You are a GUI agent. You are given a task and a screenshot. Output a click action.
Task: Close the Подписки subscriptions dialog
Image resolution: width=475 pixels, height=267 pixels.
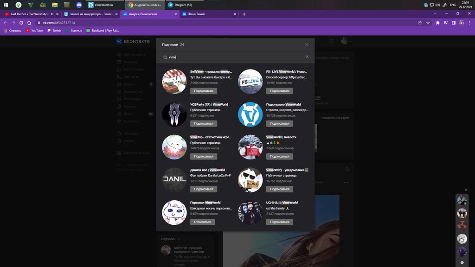[x=307, y=44]
